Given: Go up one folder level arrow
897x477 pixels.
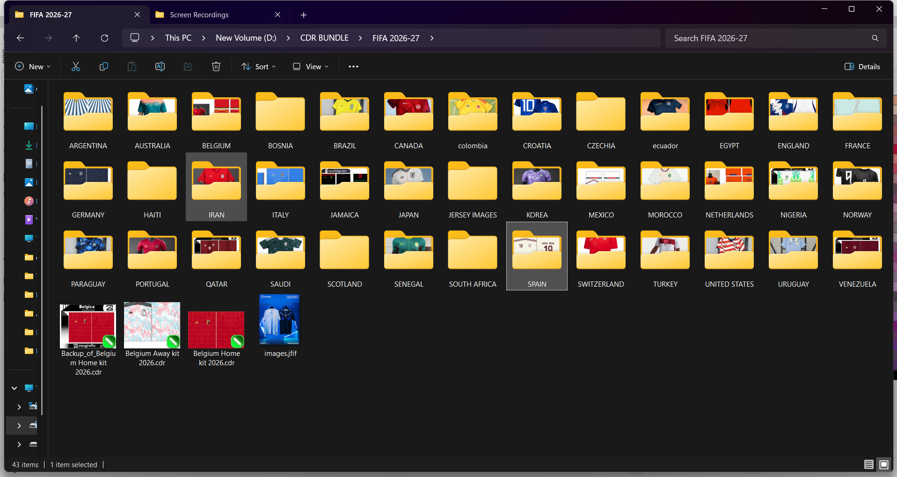Looking at the screenshot, I should (x=76, y=38).
